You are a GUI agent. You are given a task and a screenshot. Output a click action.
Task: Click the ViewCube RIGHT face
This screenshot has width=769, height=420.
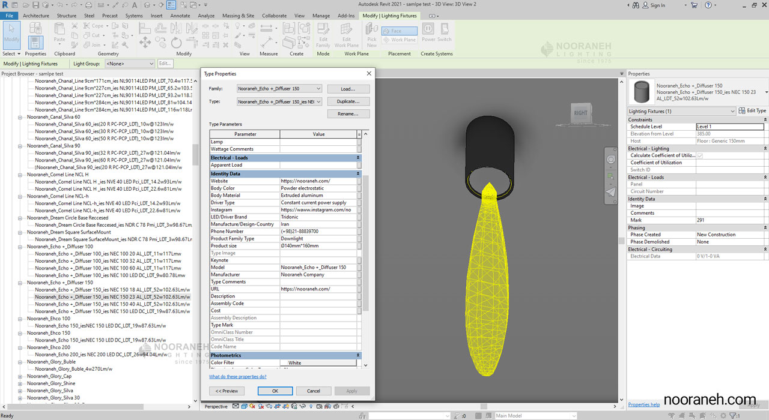(x=580, y=112)
